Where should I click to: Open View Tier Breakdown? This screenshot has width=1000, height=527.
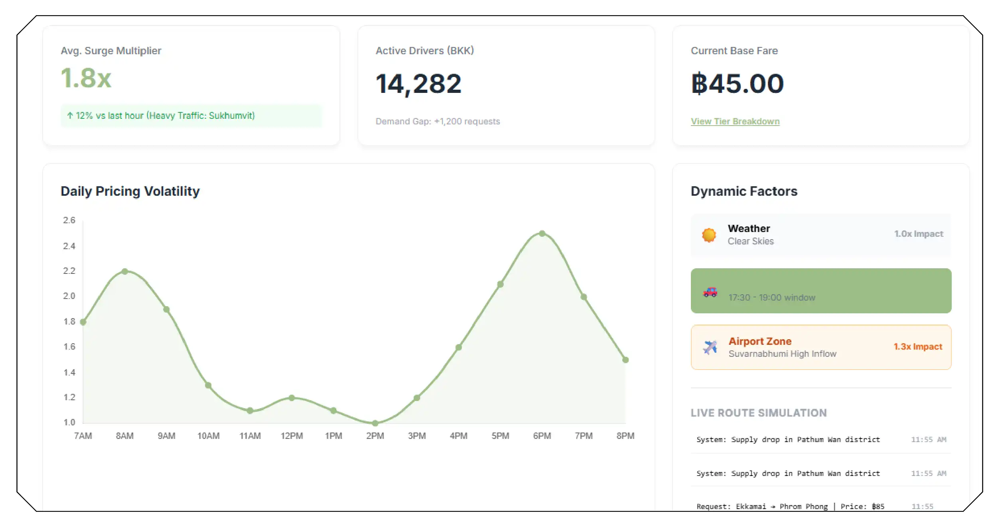pyautogui.click(x=735, y=121)
